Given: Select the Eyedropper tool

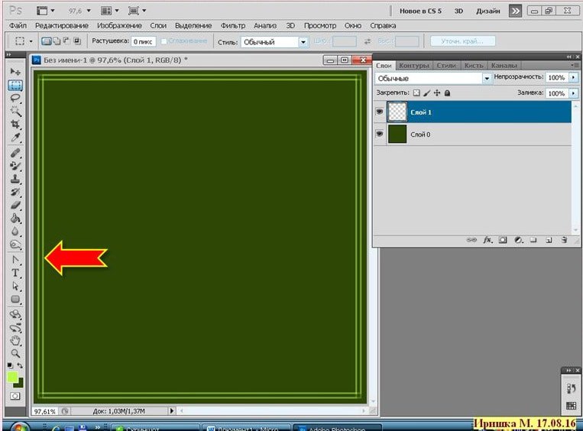Looking at the screenshot, I should (15, 138).
